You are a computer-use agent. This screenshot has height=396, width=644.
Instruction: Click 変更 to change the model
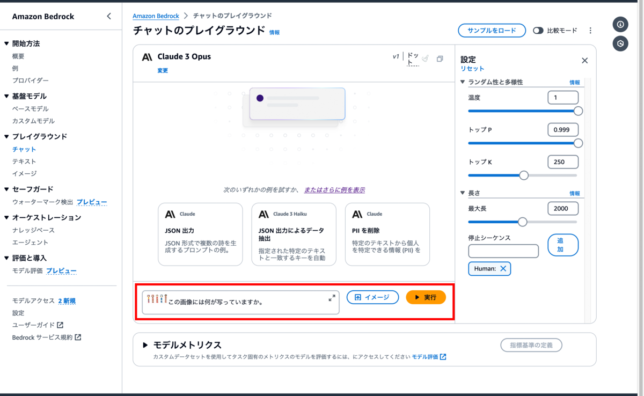pyautogui.click(x=163, y=70)
